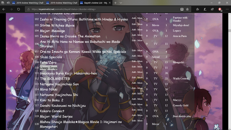Image resolution: width=231 pixels, height=130 pixels.
Task: Open Kokoro Connect entry
Action: pos(52,111)
